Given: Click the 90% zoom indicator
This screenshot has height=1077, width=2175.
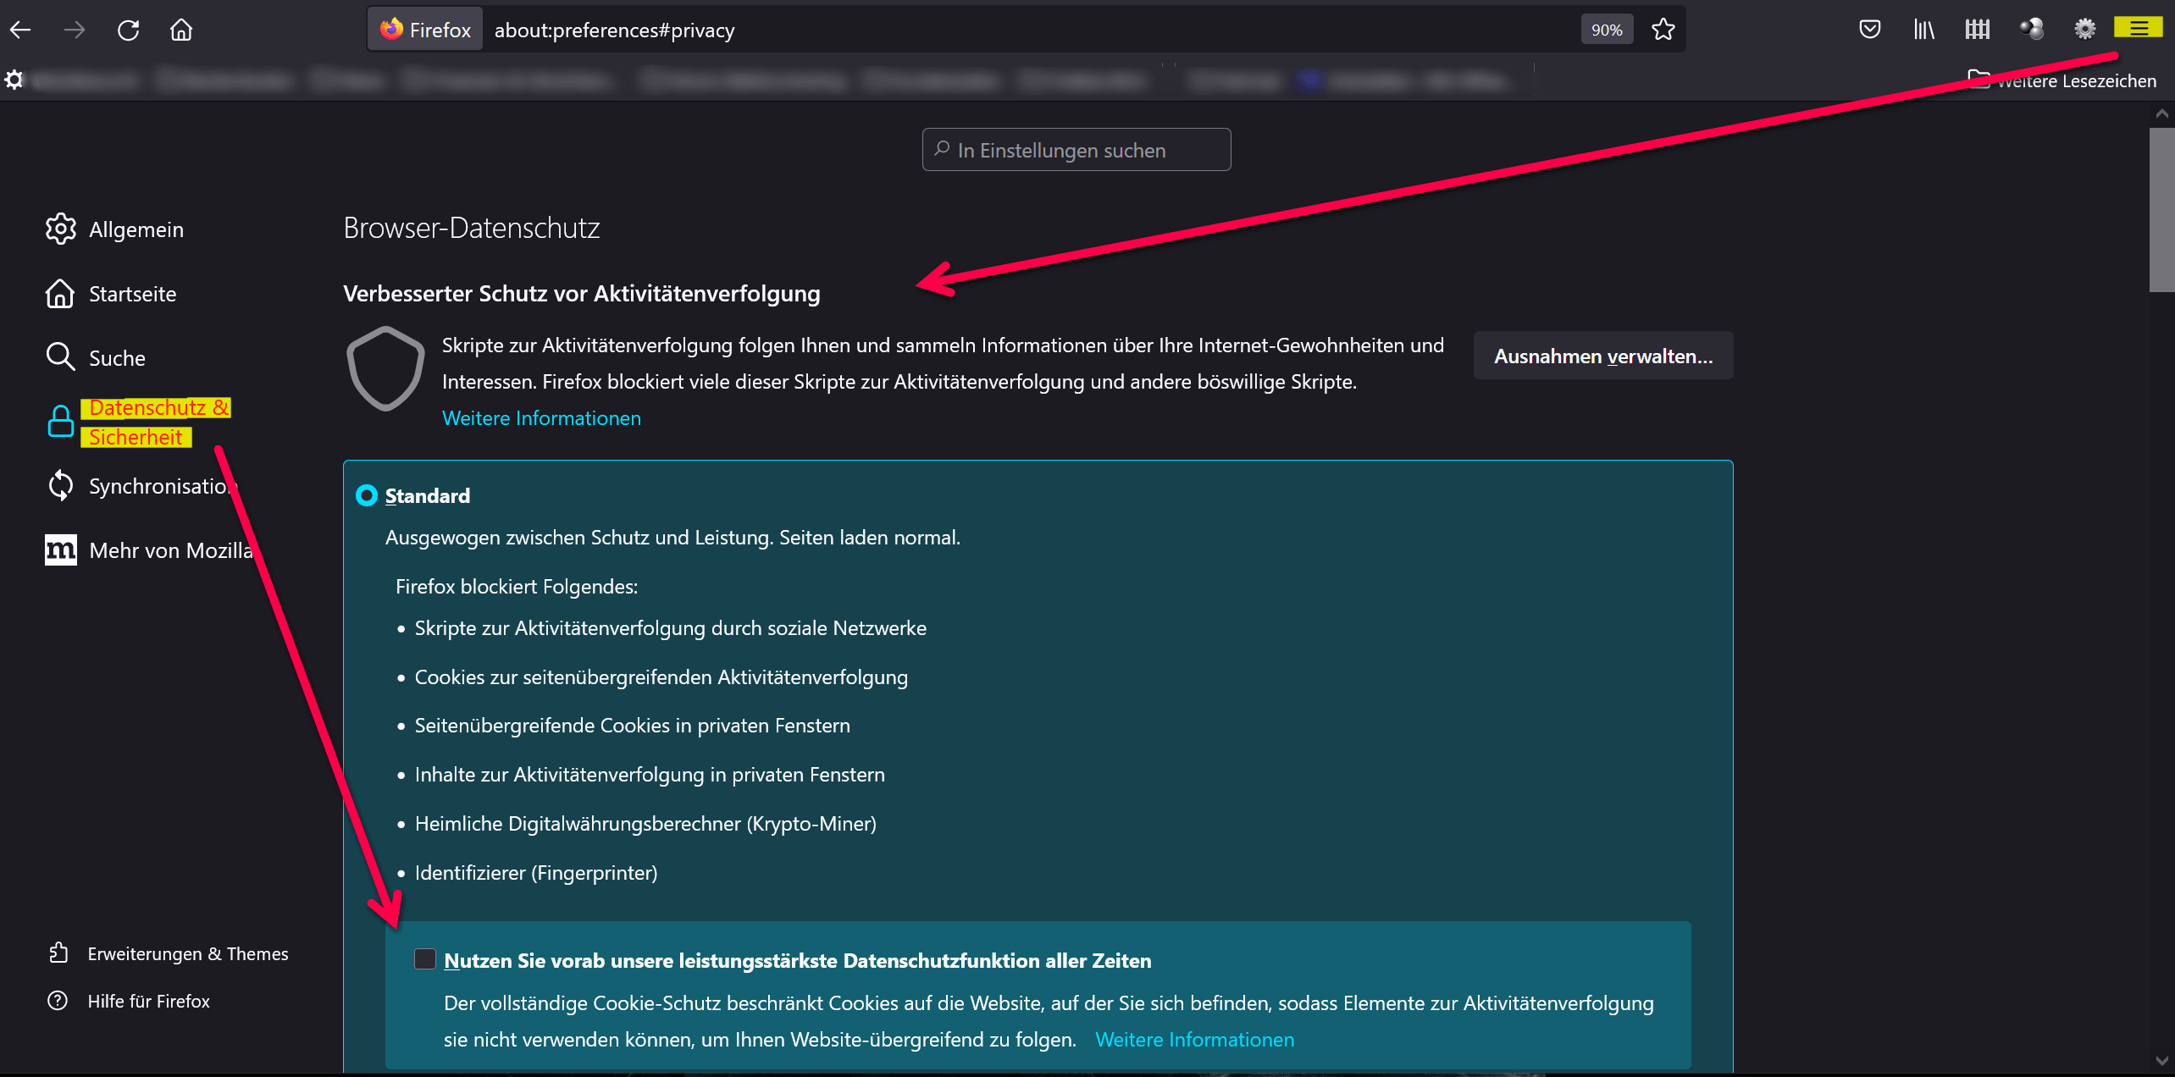Looking at the screenshot, I should 1606,30.
